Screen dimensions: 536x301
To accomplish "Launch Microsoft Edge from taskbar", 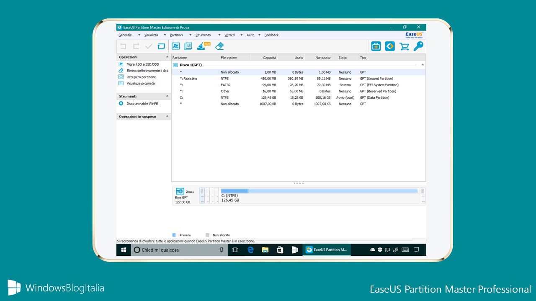I will [250, 250].
